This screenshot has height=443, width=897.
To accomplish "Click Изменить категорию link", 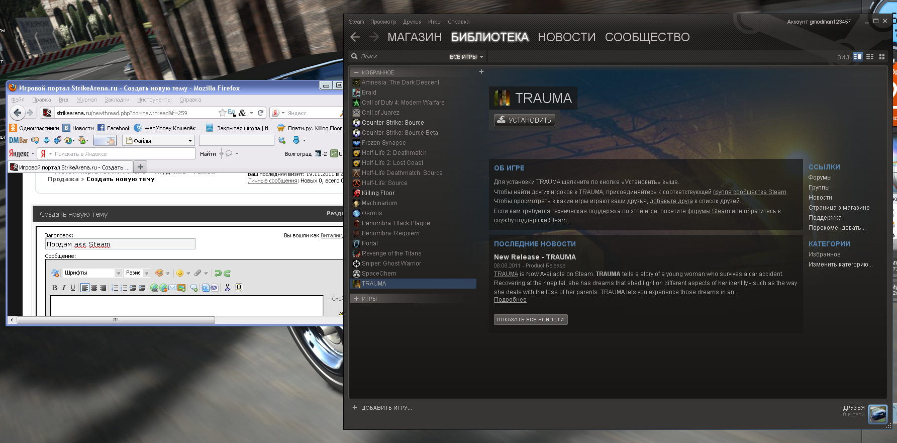I will (840, 264).
